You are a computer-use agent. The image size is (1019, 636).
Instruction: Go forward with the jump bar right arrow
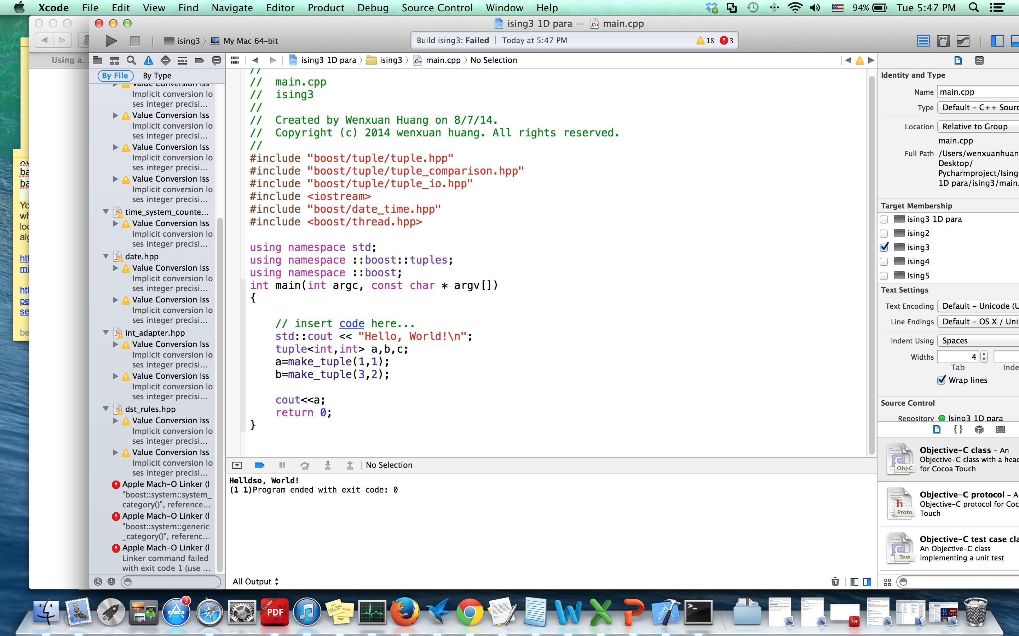point(273,60)
